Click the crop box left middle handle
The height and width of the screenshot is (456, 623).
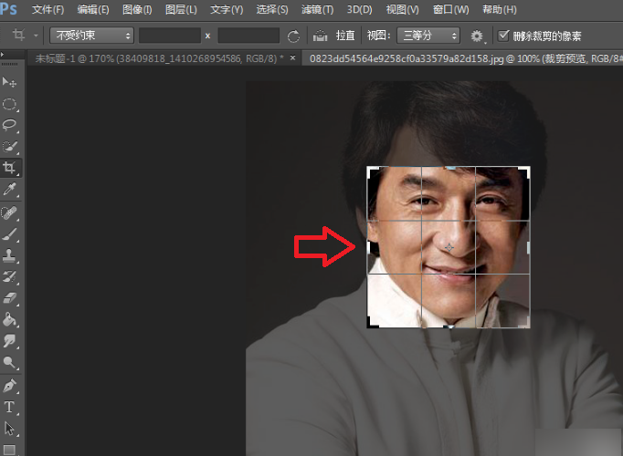[368, 248]
